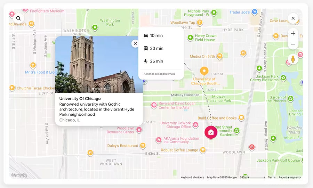Select the 10 min driving time row
The width and height of the screenshot is (313, 188).
161,35
